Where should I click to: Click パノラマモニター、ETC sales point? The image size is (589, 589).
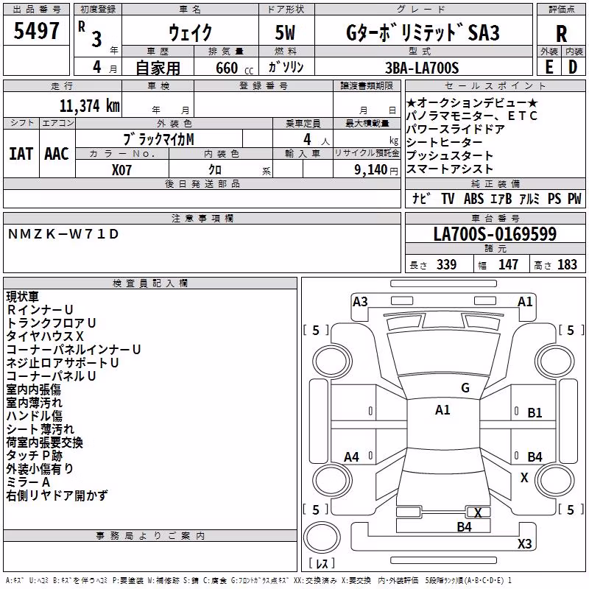[x=472, y=116]
